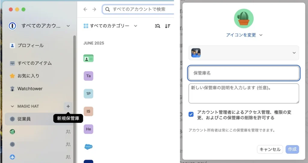Open the Salesforce item in the list
Viewport: 308px width, 163px height.
click(x=88, y=147)
